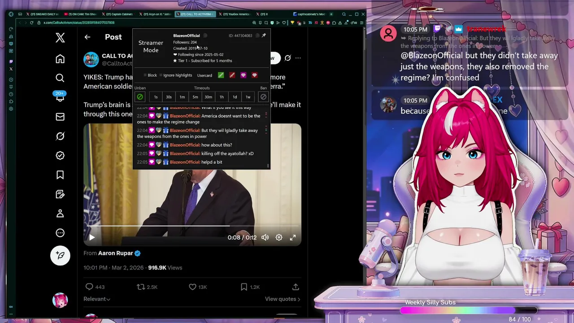Toggle Block checkbox in usercard
Viewport: 574px width, 323px height.
coord(145,75)
